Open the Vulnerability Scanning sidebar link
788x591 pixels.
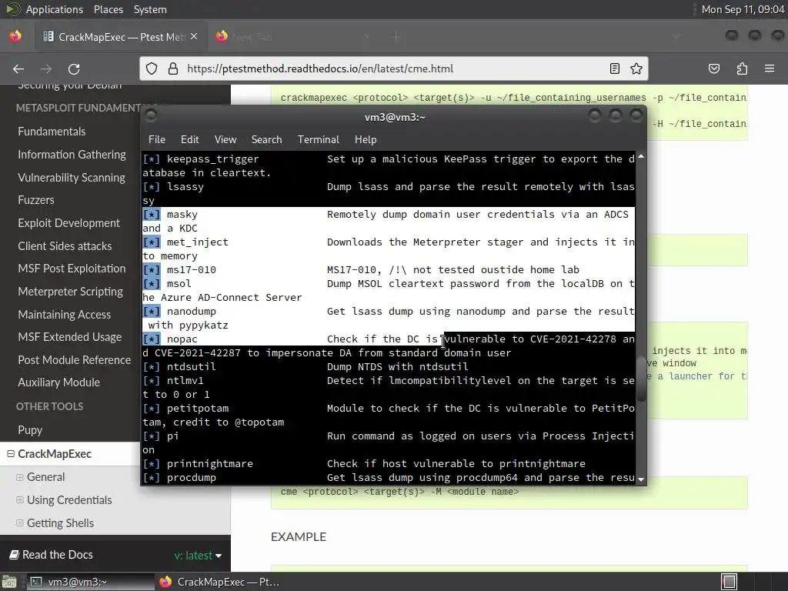click(72, 178)
